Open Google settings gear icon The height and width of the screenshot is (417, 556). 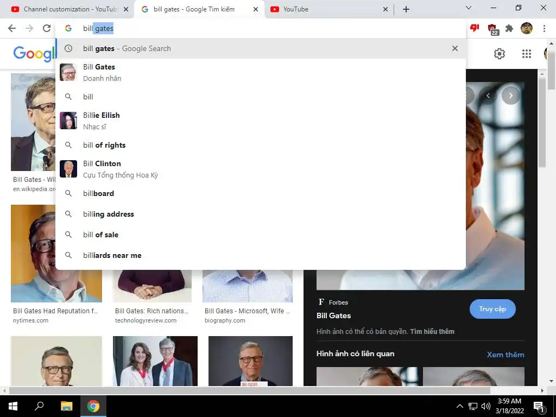(500, 54)
